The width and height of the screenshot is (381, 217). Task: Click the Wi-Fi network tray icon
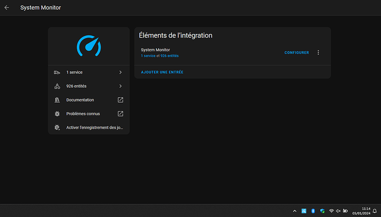(331, 211)
